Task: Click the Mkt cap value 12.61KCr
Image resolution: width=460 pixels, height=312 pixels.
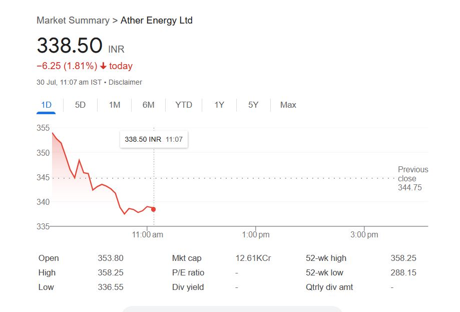Action: (253, 258)
